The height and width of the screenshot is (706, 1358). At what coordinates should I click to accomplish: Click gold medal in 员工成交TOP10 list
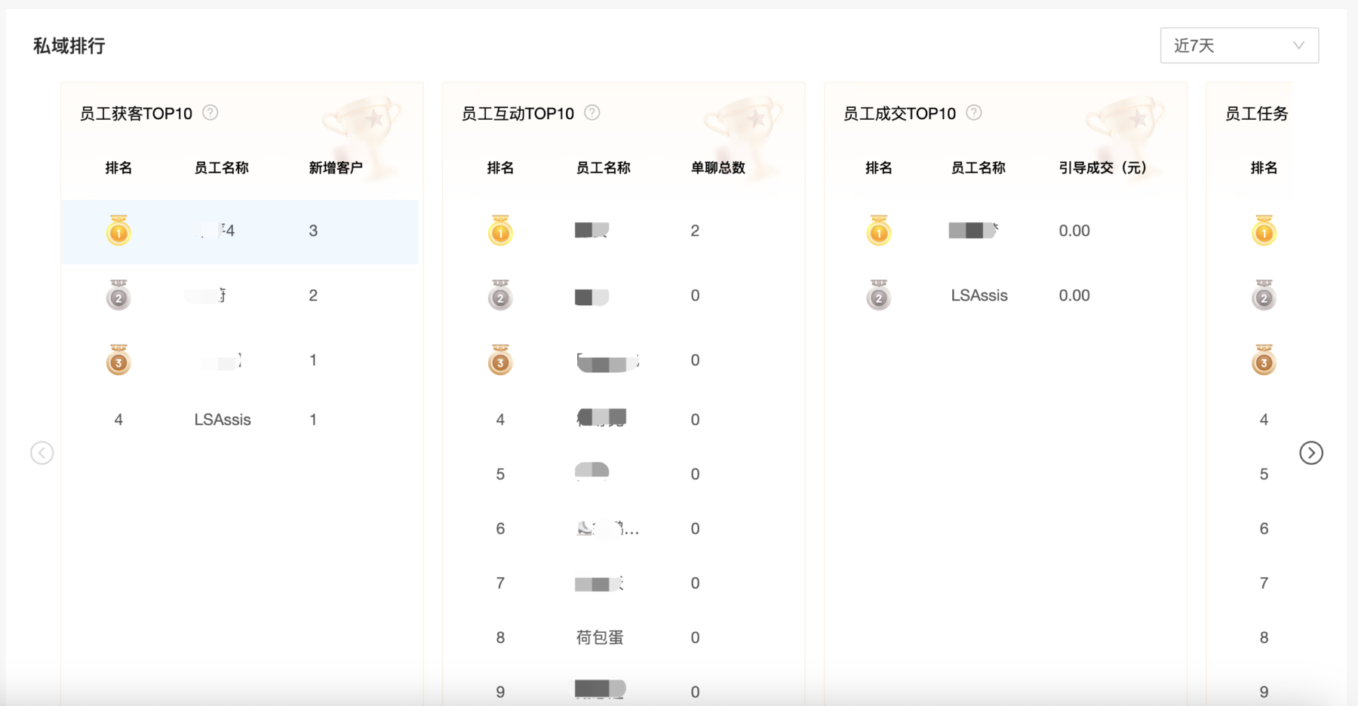[879, 231]
